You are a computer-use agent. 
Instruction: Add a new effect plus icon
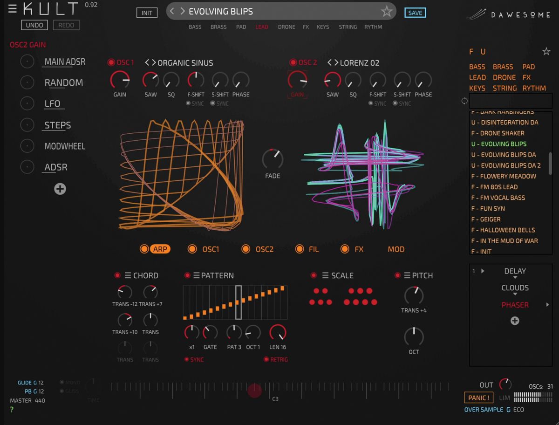pyautogui.click(x=515, y=321)
